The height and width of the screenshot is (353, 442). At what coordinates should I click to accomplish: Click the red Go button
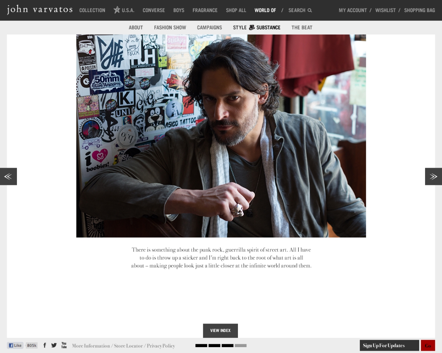428,345
